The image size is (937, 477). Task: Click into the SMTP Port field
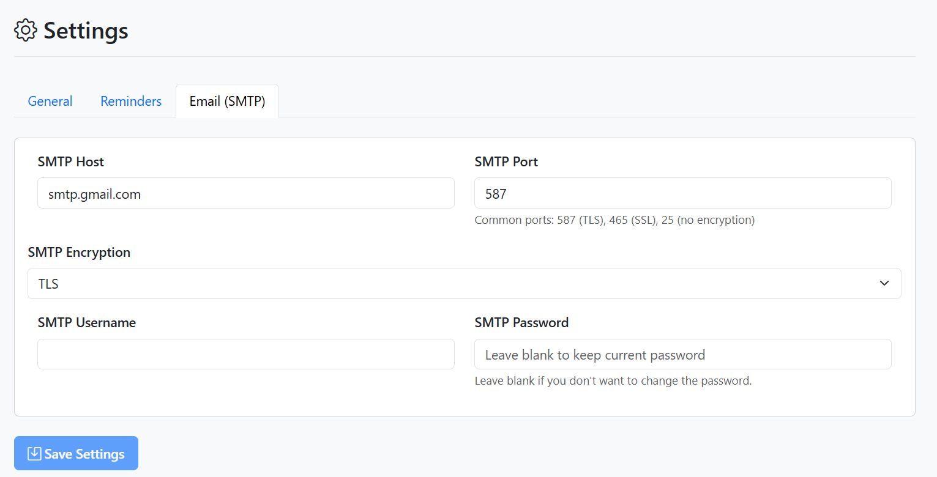(x=682, y=193)
